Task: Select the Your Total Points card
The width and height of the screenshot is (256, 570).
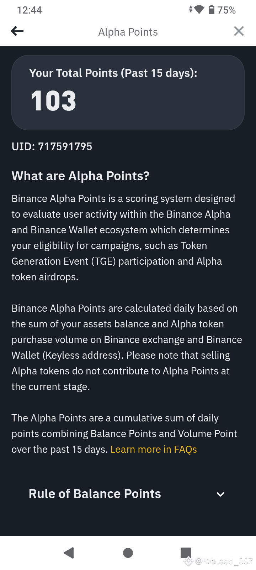Action: pos(128,93)
